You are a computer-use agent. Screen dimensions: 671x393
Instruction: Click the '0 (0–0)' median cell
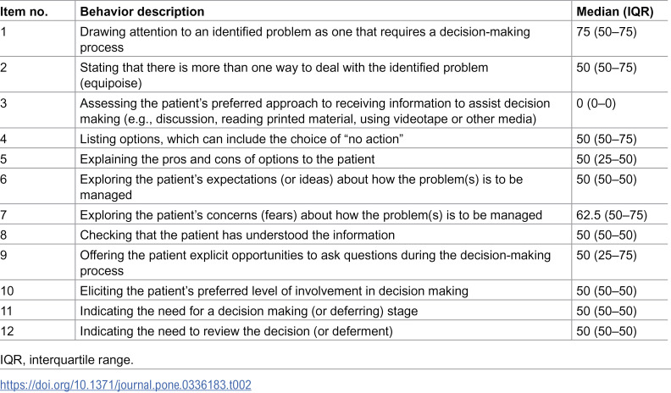tap(596, 103)
